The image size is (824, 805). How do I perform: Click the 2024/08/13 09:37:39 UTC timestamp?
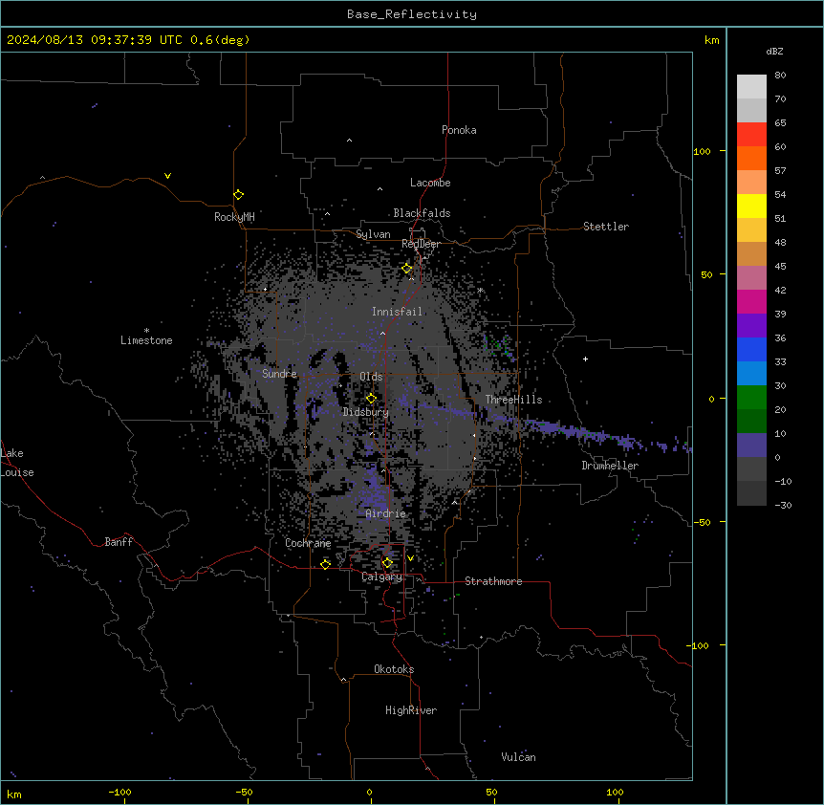pos(95,40)
